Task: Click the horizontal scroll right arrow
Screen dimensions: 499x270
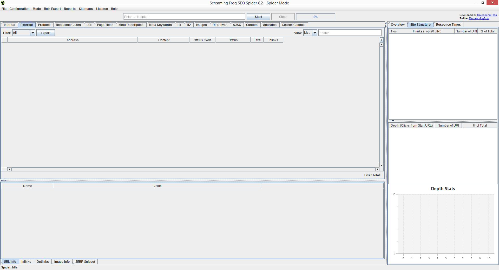Action: tap(377, 169)
